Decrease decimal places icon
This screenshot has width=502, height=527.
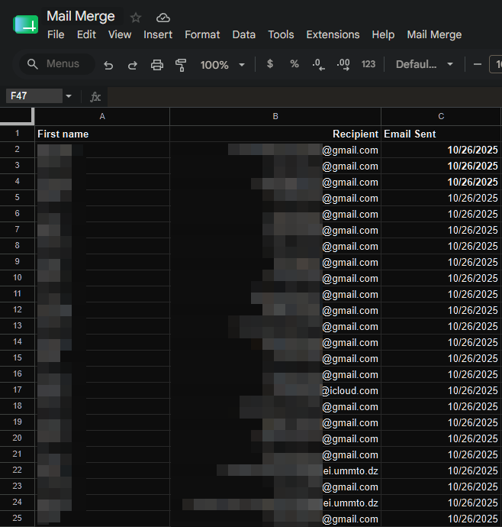[318, 64]
